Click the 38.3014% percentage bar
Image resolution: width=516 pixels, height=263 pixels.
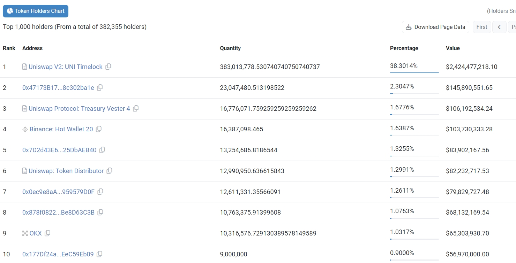414,73
